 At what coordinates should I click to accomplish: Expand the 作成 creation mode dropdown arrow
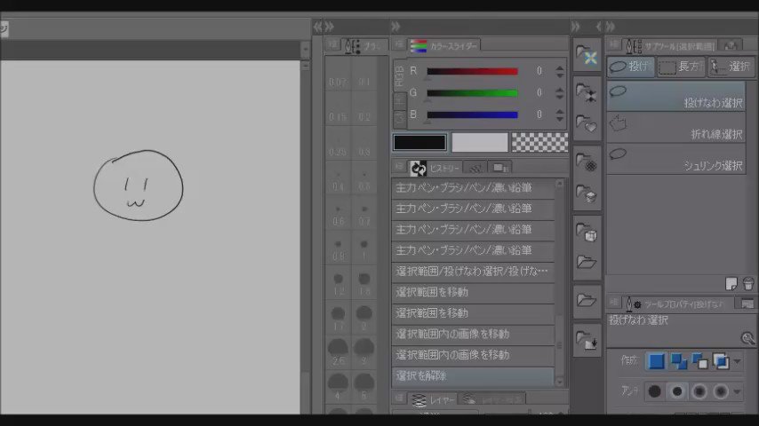click(x=737, y=361)
